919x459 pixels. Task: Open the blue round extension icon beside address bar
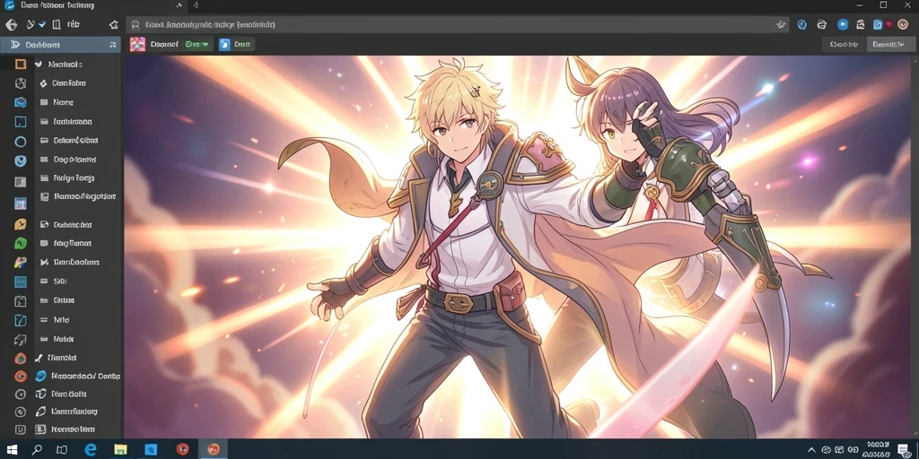click(802, 24)
